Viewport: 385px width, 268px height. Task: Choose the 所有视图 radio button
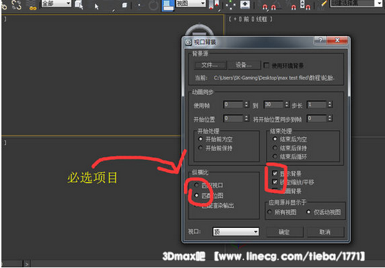[269, 212]
